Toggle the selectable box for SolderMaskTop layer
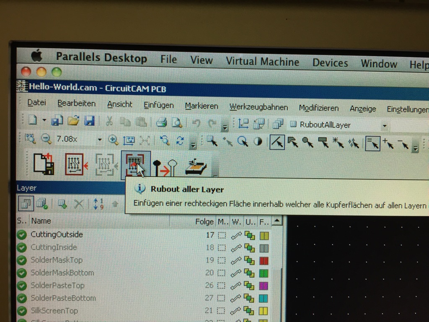The image size is (429, 322). click(x=222, y=260)
